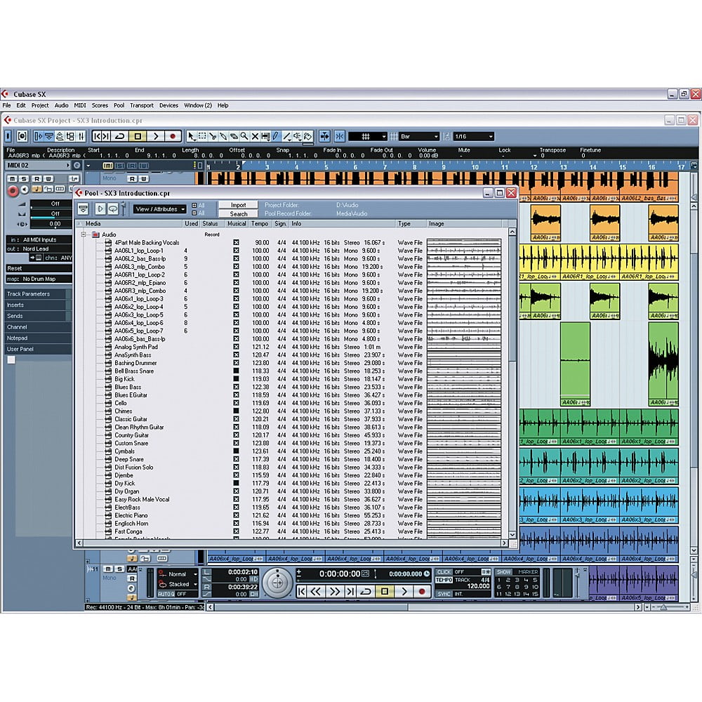The width and height of the screenshot is (702, 702).
Task: Toggle Solo on MIDI 02 inspector
Action: [x=24, y=179]
